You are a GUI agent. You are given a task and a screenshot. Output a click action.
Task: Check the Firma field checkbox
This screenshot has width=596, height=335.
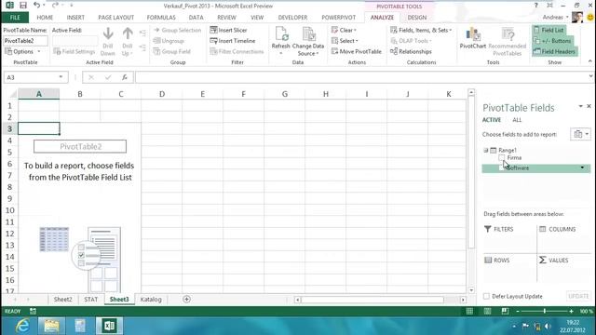(x=502, y=157)
